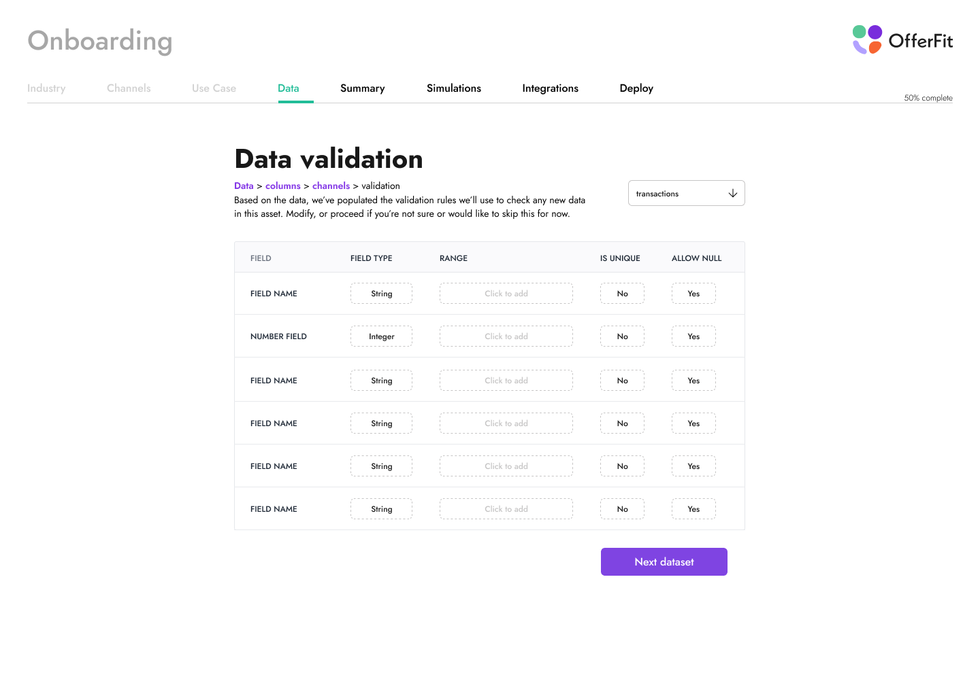Return to the Industry step tab

pos(46,88)
